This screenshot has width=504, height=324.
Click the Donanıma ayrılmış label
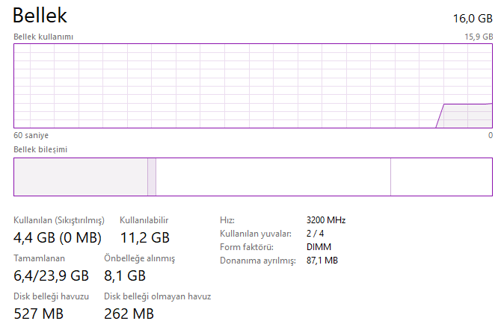click(x=257, y=261)
